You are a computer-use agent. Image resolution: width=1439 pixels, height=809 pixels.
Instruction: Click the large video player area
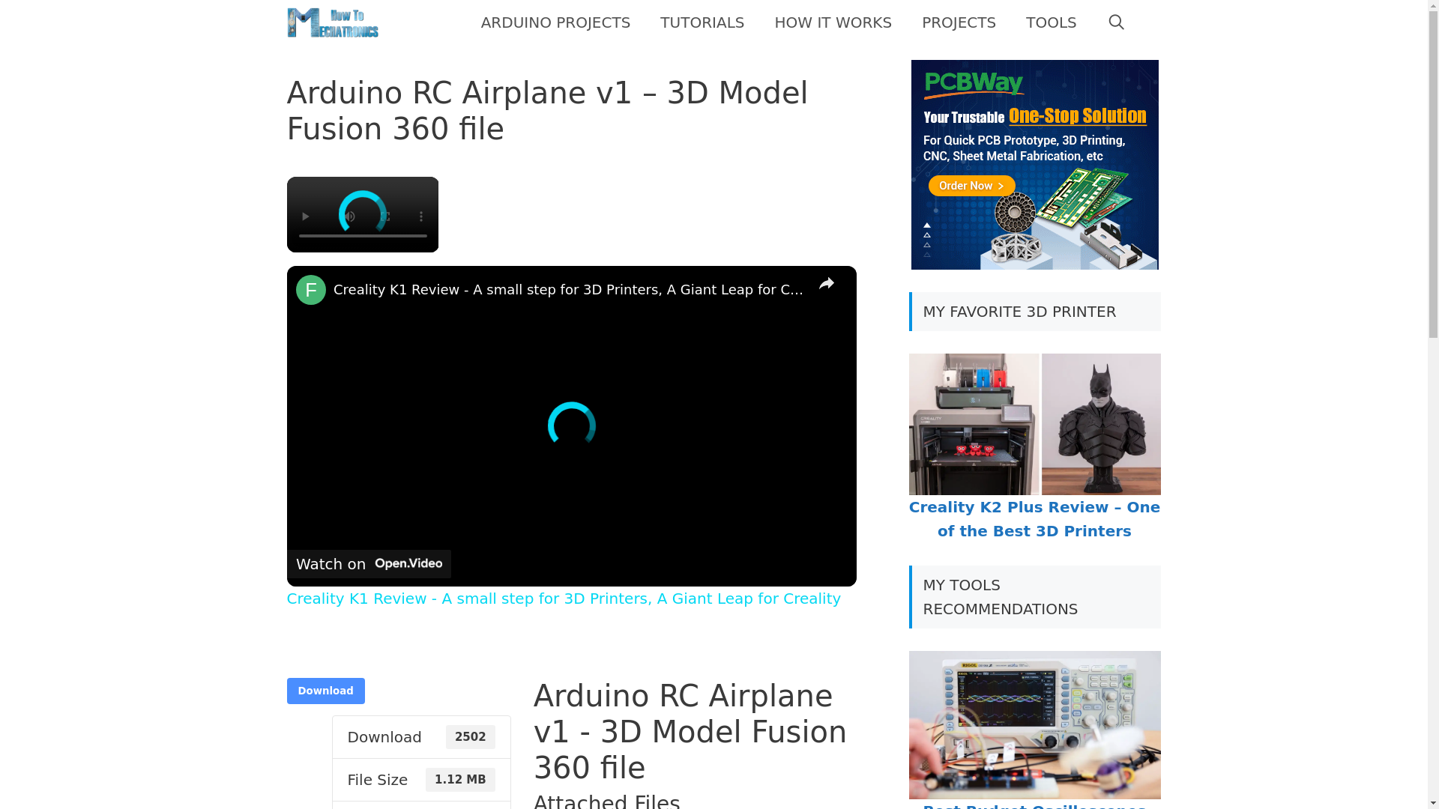click(x=571, y=426)
